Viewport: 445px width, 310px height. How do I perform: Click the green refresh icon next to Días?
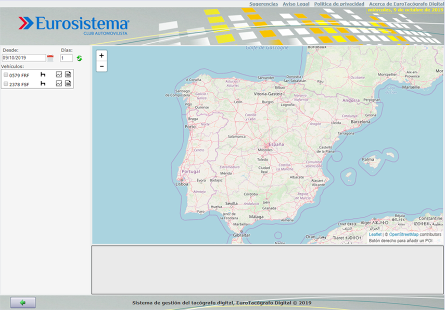pos(80,58)
